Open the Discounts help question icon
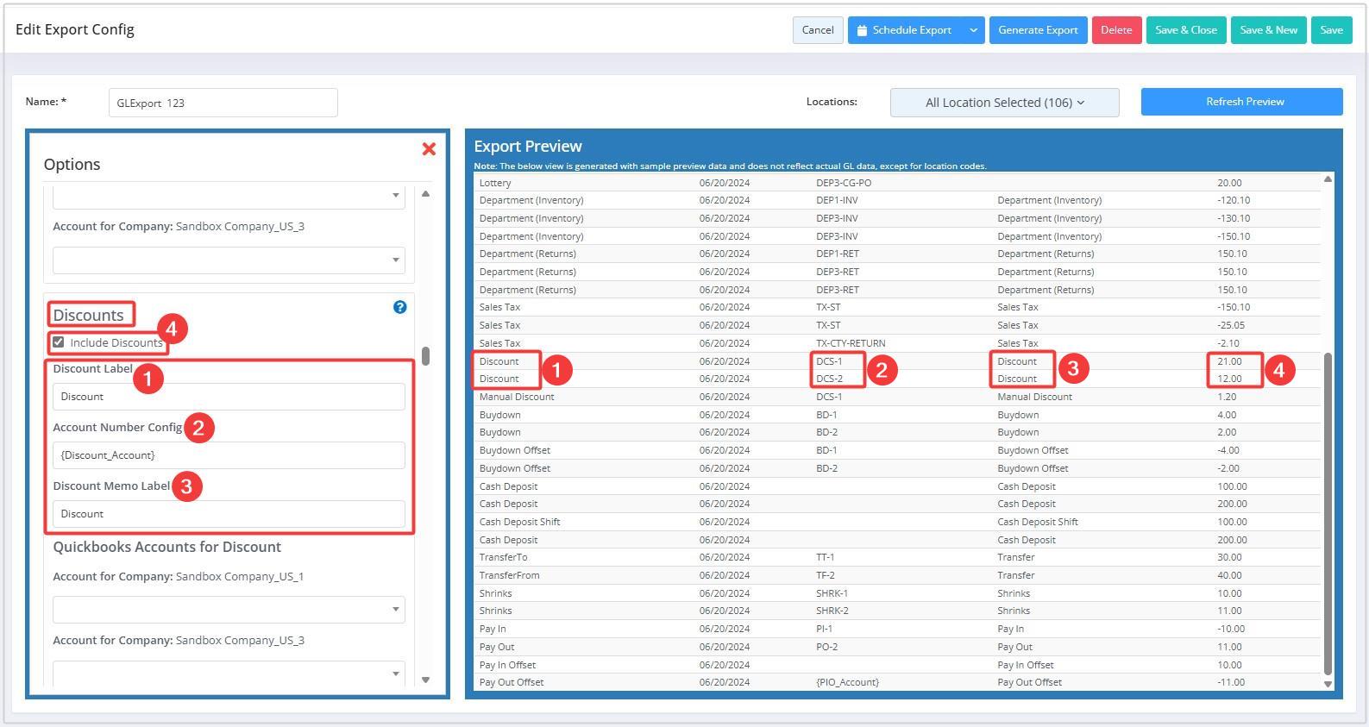This screenshot has height=727, width=1369. [399, 307]
